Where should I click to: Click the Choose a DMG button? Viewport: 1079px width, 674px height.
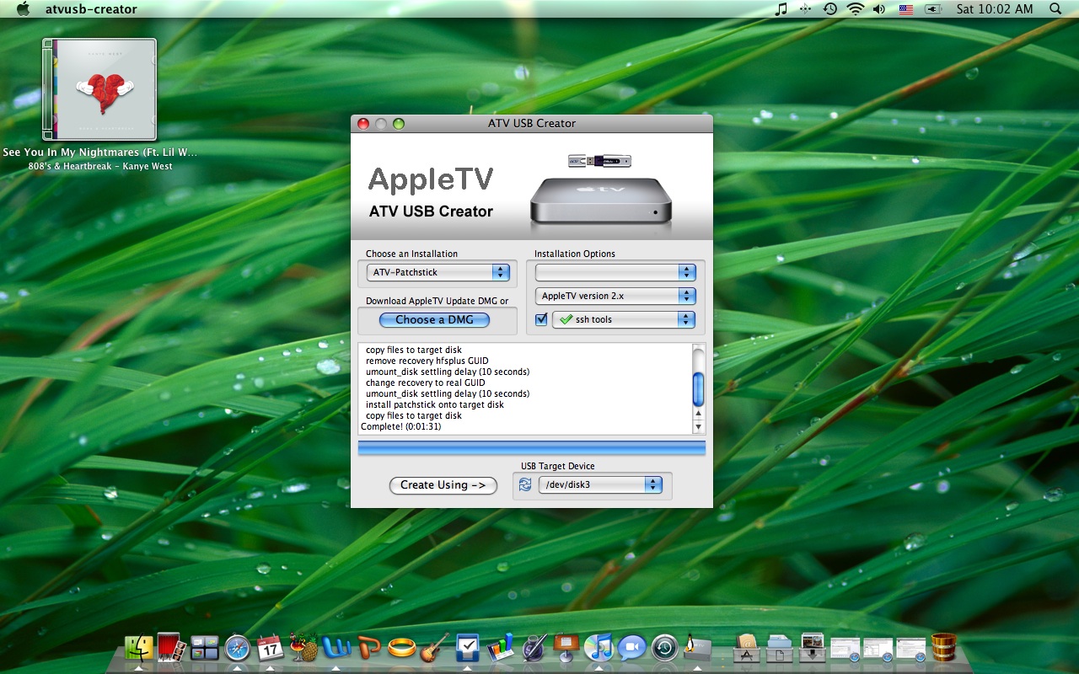[434, 319]
